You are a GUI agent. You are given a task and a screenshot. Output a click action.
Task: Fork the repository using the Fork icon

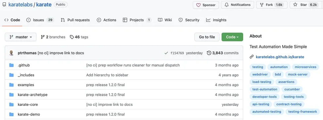(262, 5)
